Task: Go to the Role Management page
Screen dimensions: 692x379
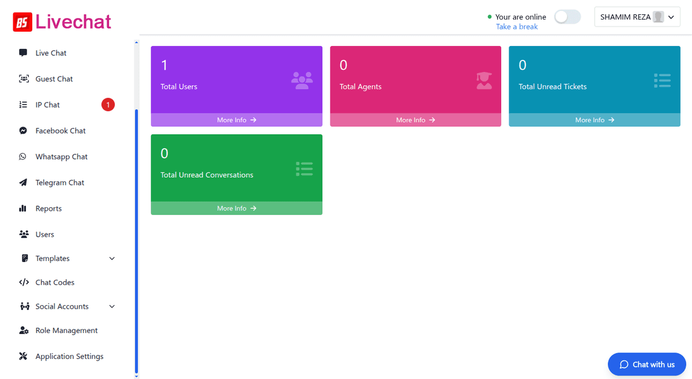Action: tap(66, 331)
